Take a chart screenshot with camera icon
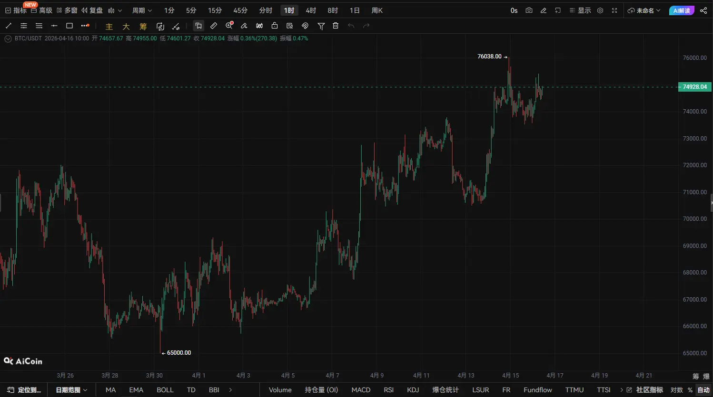The image size is (713, 397). 529,10
